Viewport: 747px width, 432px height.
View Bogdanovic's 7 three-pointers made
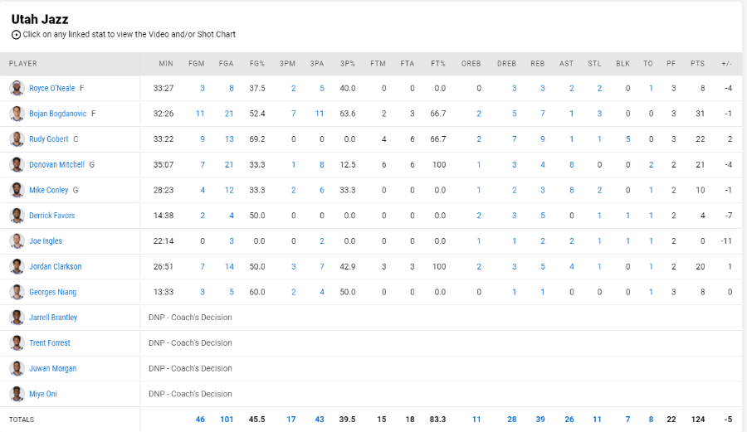(x=294, y=114)
